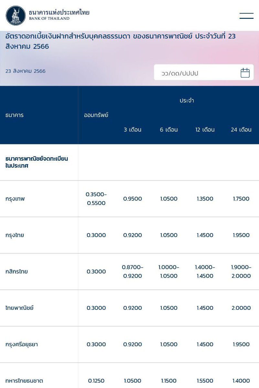Click the ออมทรัพย์ column header

[96, 115]
